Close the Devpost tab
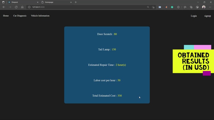The image size is (214, 120). tap(38, 2)
